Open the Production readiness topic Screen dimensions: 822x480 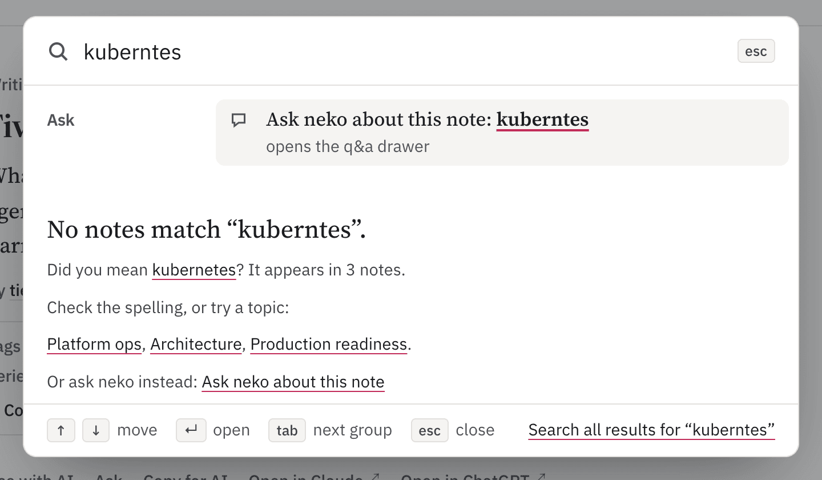(x=329, y=345)
